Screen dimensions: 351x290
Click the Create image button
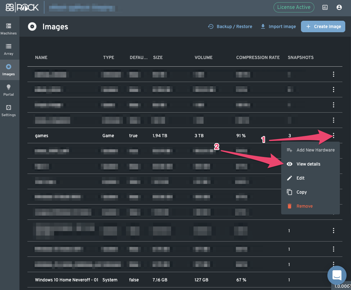(323, 26)
